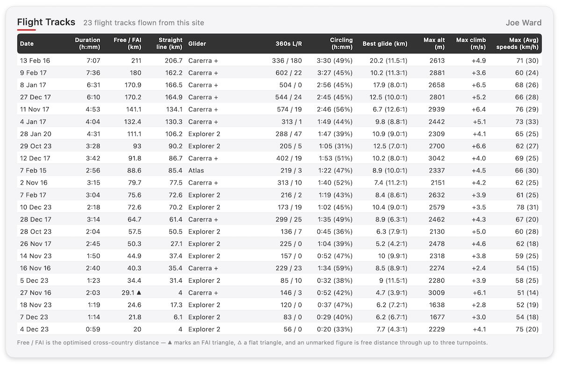Click the FAI triangle marker beside 29.1
The height and width of the screenshot is (365, 561).
pyautogui.click(x=138, y=293)
